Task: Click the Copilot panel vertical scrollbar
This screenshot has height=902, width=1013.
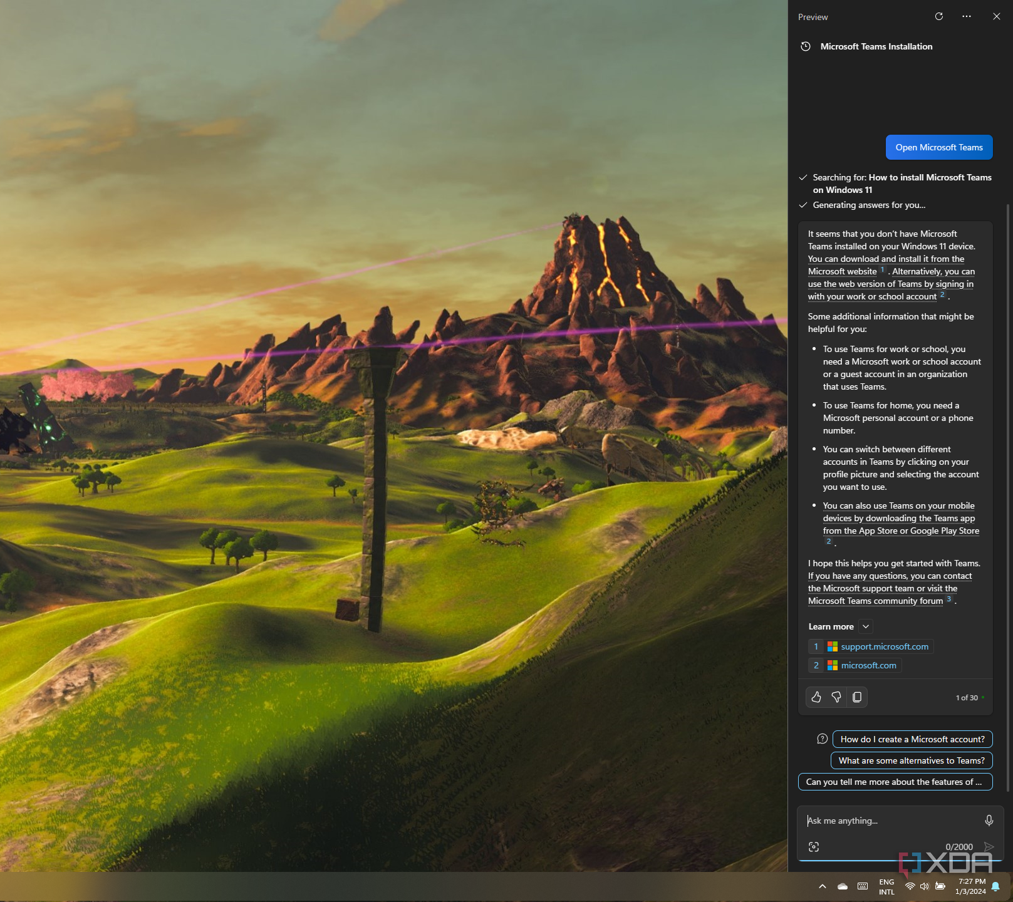Action: point(1008,497)
